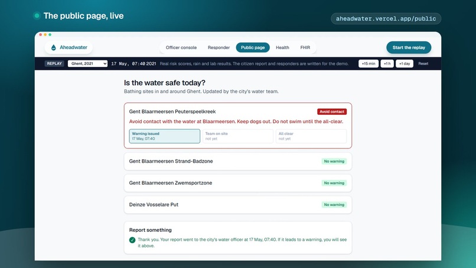
Task: Click 'The public page, live' slide title
Action: click(x=83, y=16)
